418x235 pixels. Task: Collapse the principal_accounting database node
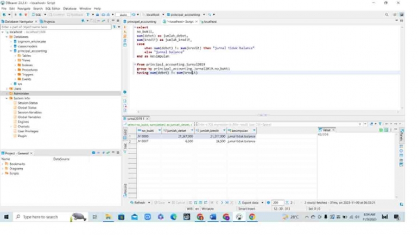[x=11, y=51]
